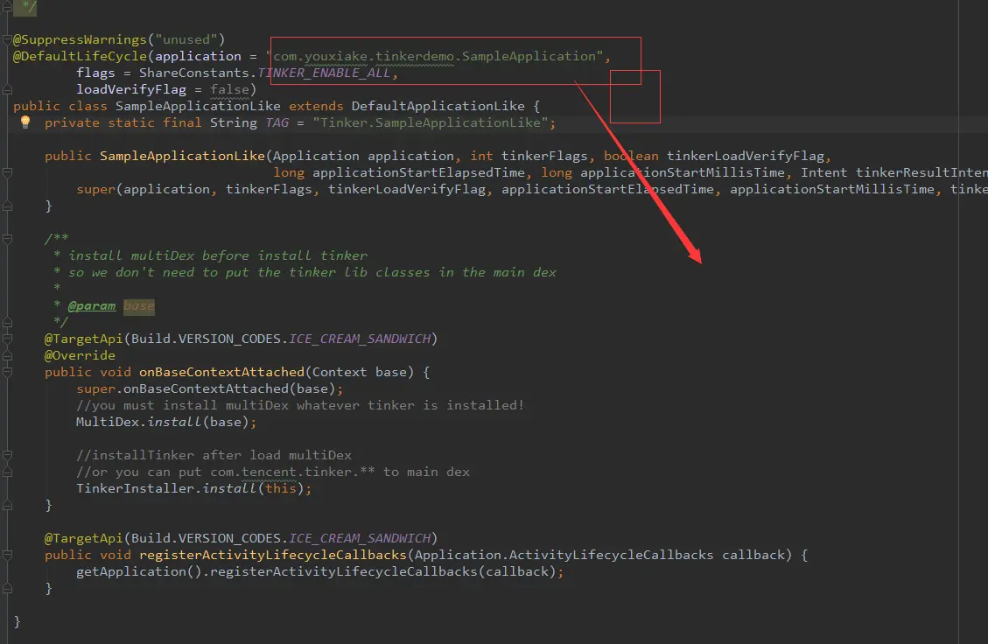Click the highlighted base word in Javadoc
988x644 pixels.
click(138, 305)
